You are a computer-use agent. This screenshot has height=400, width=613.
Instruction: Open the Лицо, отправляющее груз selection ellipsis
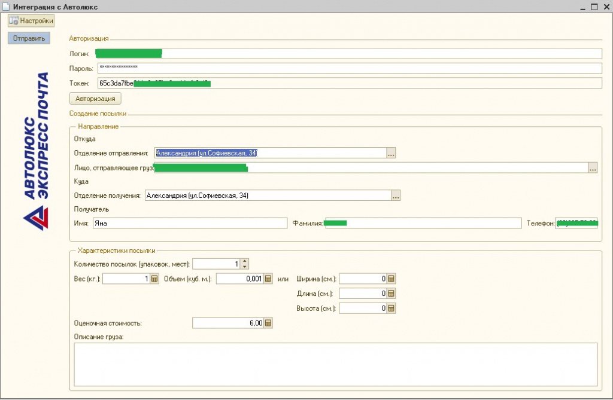click(x=593, y=168)
